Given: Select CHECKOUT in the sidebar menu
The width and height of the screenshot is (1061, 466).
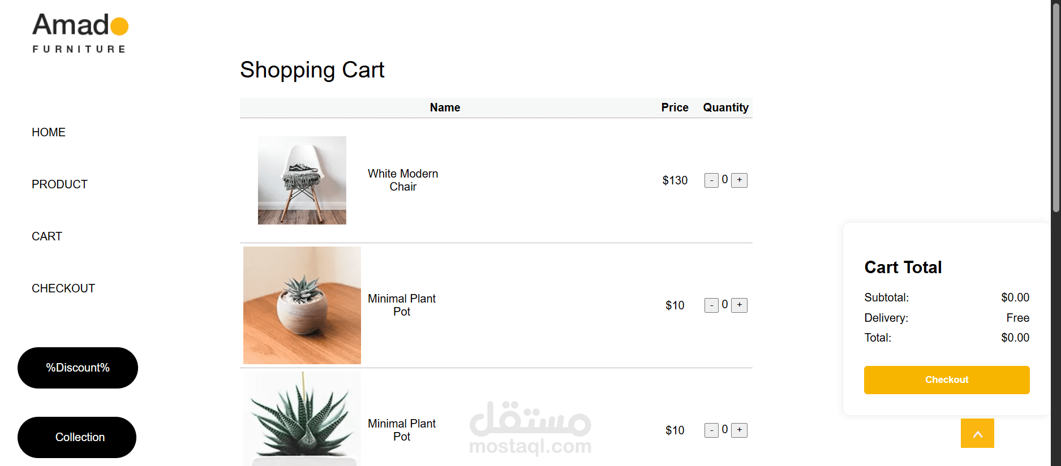Looking at the screenshot, I should (63, 288).
